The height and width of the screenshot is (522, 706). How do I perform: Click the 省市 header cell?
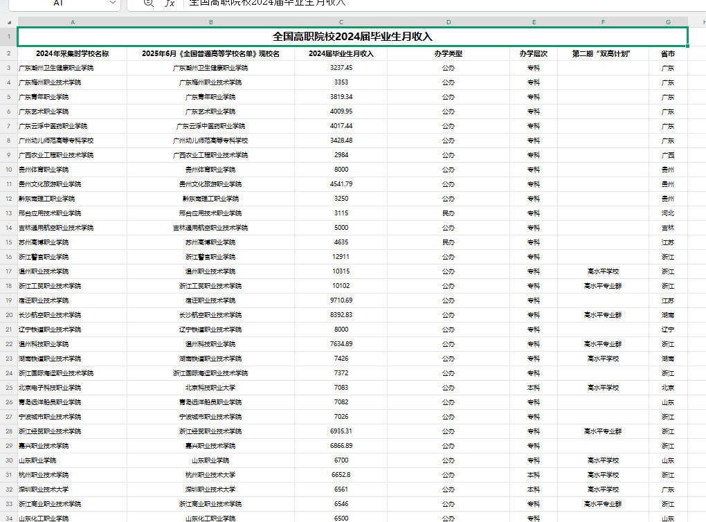pos(668,53)
